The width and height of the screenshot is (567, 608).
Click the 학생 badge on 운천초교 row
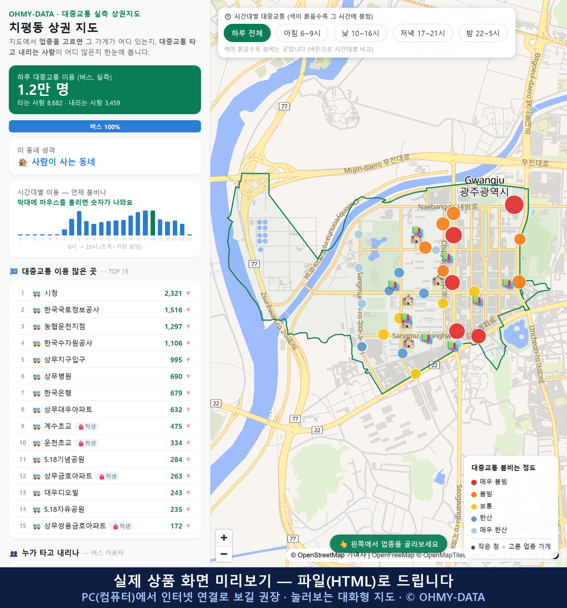point(87,443)
